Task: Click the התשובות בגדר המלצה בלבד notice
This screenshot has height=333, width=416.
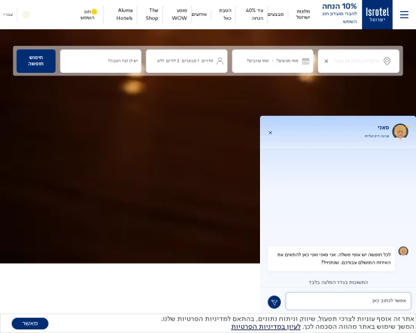Action: click(338, 282)
